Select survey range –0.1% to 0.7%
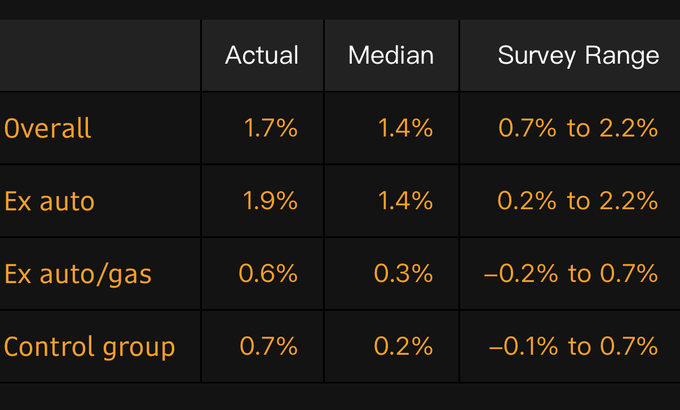 pyautogui.click(x=573, y=346)
